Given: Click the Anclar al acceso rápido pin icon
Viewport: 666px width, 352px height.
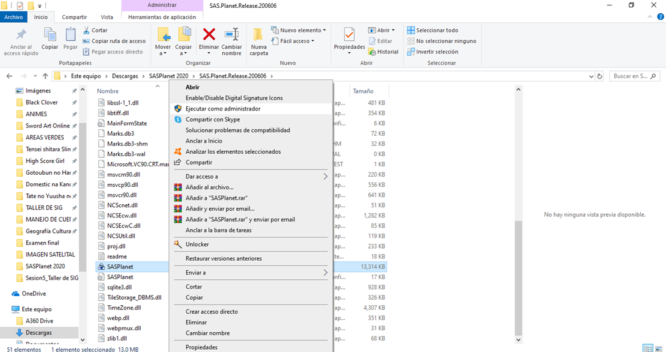Looking at the screenshot, I should coord(21,35).
